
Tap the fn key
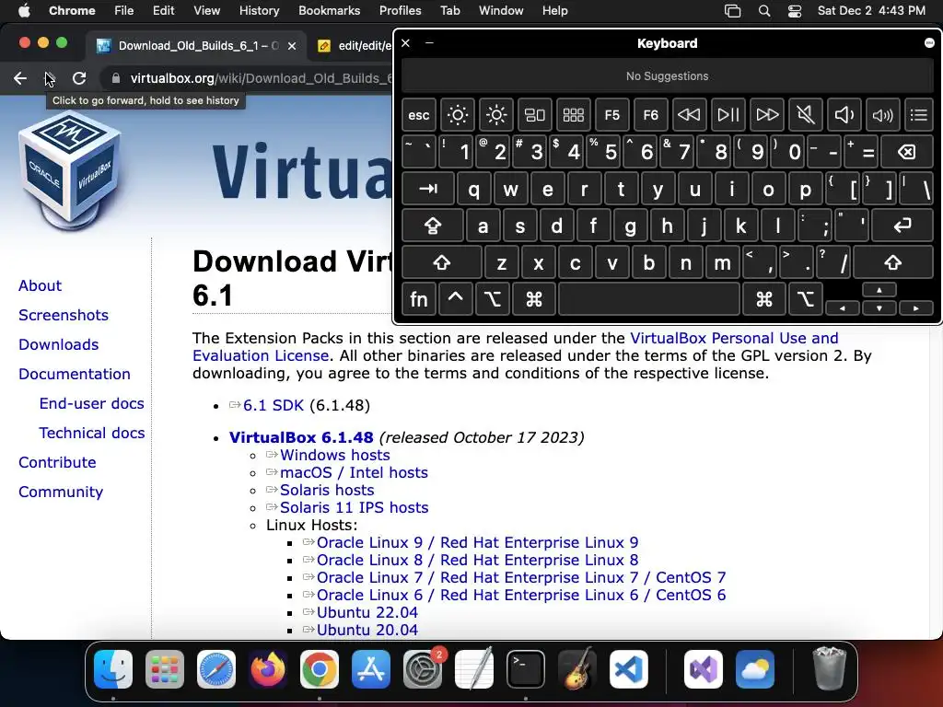point(419,299)
